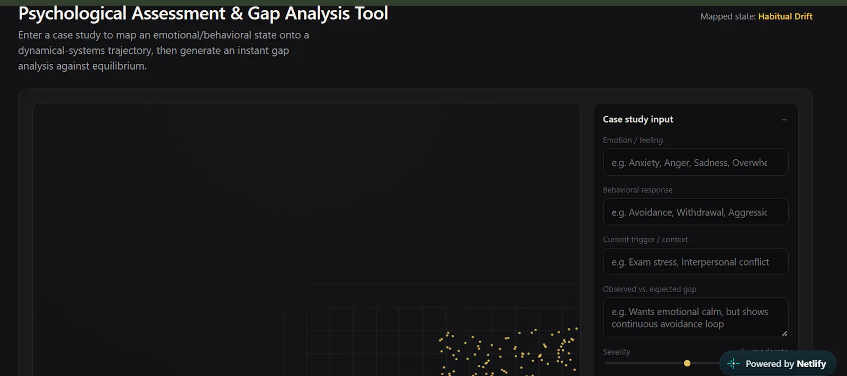Click the 'Current trigger / context' label
Viewport: 847px width, 376px height.
pos(645,239)
